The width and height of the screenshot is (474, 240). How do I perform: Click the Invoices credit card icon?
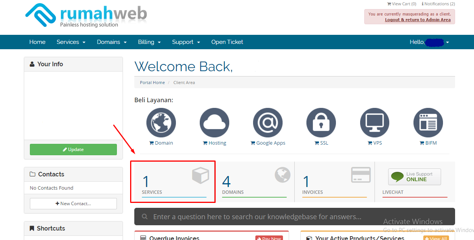pyautogui.click(x=361, y=175)
